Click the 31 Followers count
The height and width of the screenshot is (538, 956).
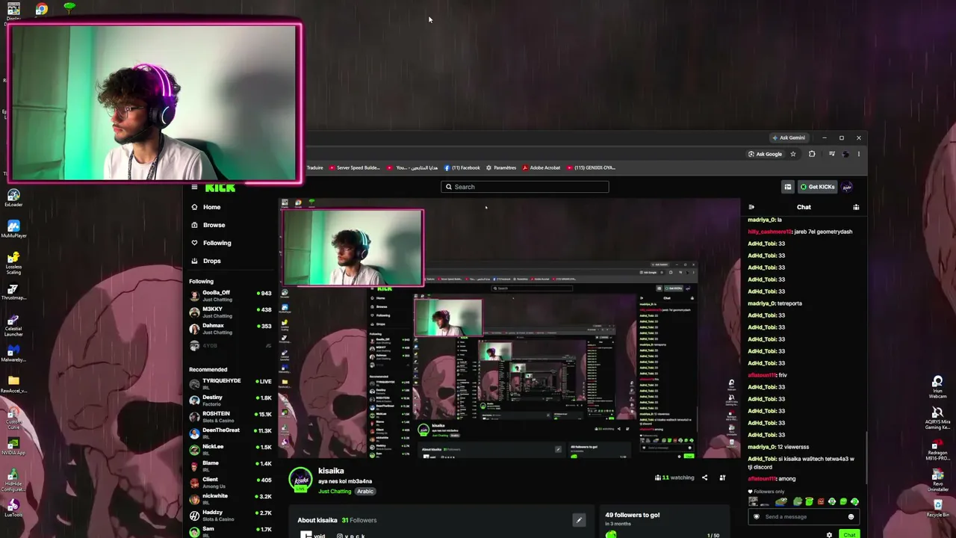(x=359, y=520)
